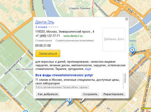Image resolution: width=151 pixels, height=112 pixels.
Task: Click the contraindications disclaimer box in the ad
Action: pyautogui.click(x=62, y=87)
